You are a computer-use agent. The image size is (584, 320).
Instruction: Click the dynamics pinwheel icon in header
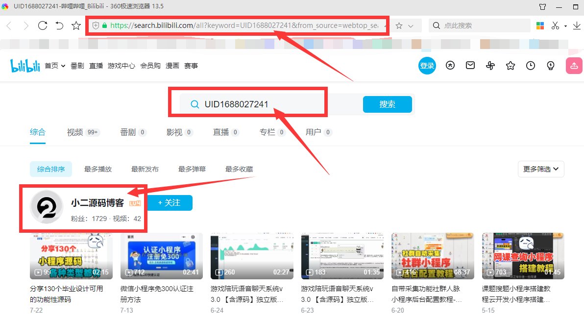click(490, 65)
